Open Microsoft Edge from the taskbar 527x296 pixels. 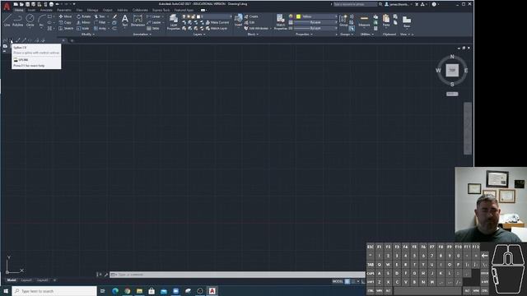coord(115,291)
